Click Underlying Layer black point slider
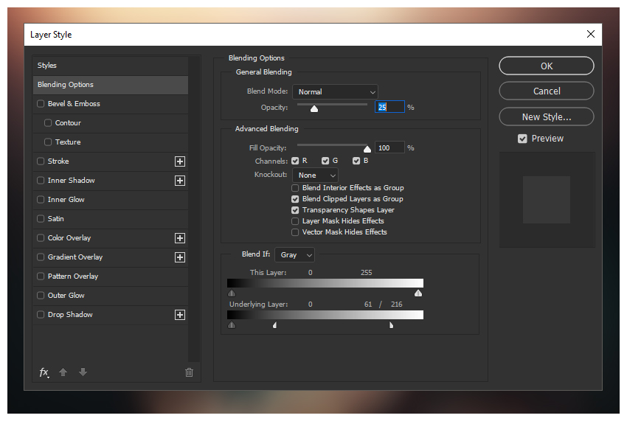This screenshot has width=627, height=421. coord(232,325)
